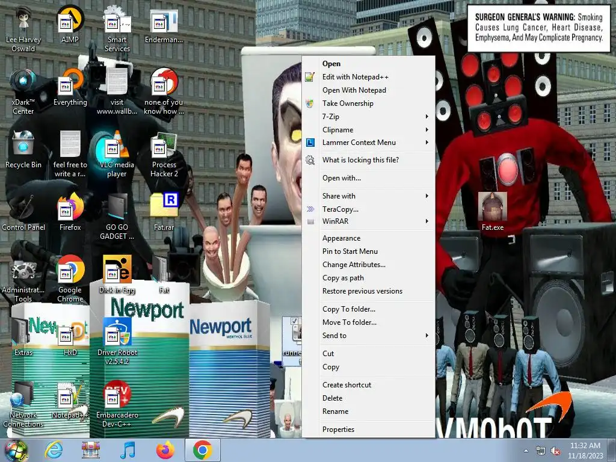Choose Edit with Notepad++
The image size is (616, 462).
(x=375, y=77)
